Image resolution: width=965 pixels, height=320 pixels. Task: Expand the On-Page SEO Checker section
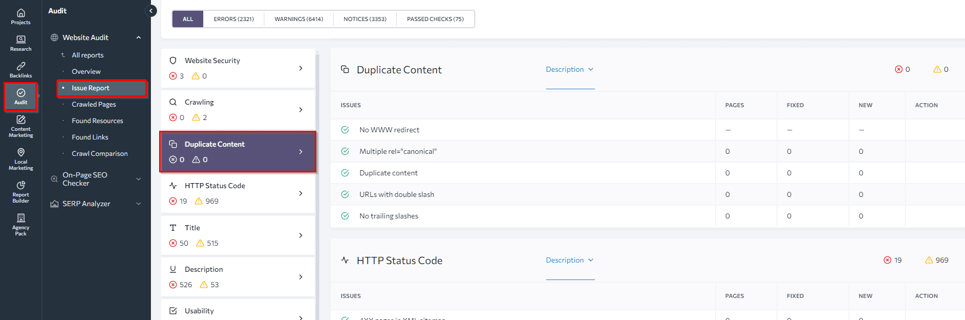point(139,179)
